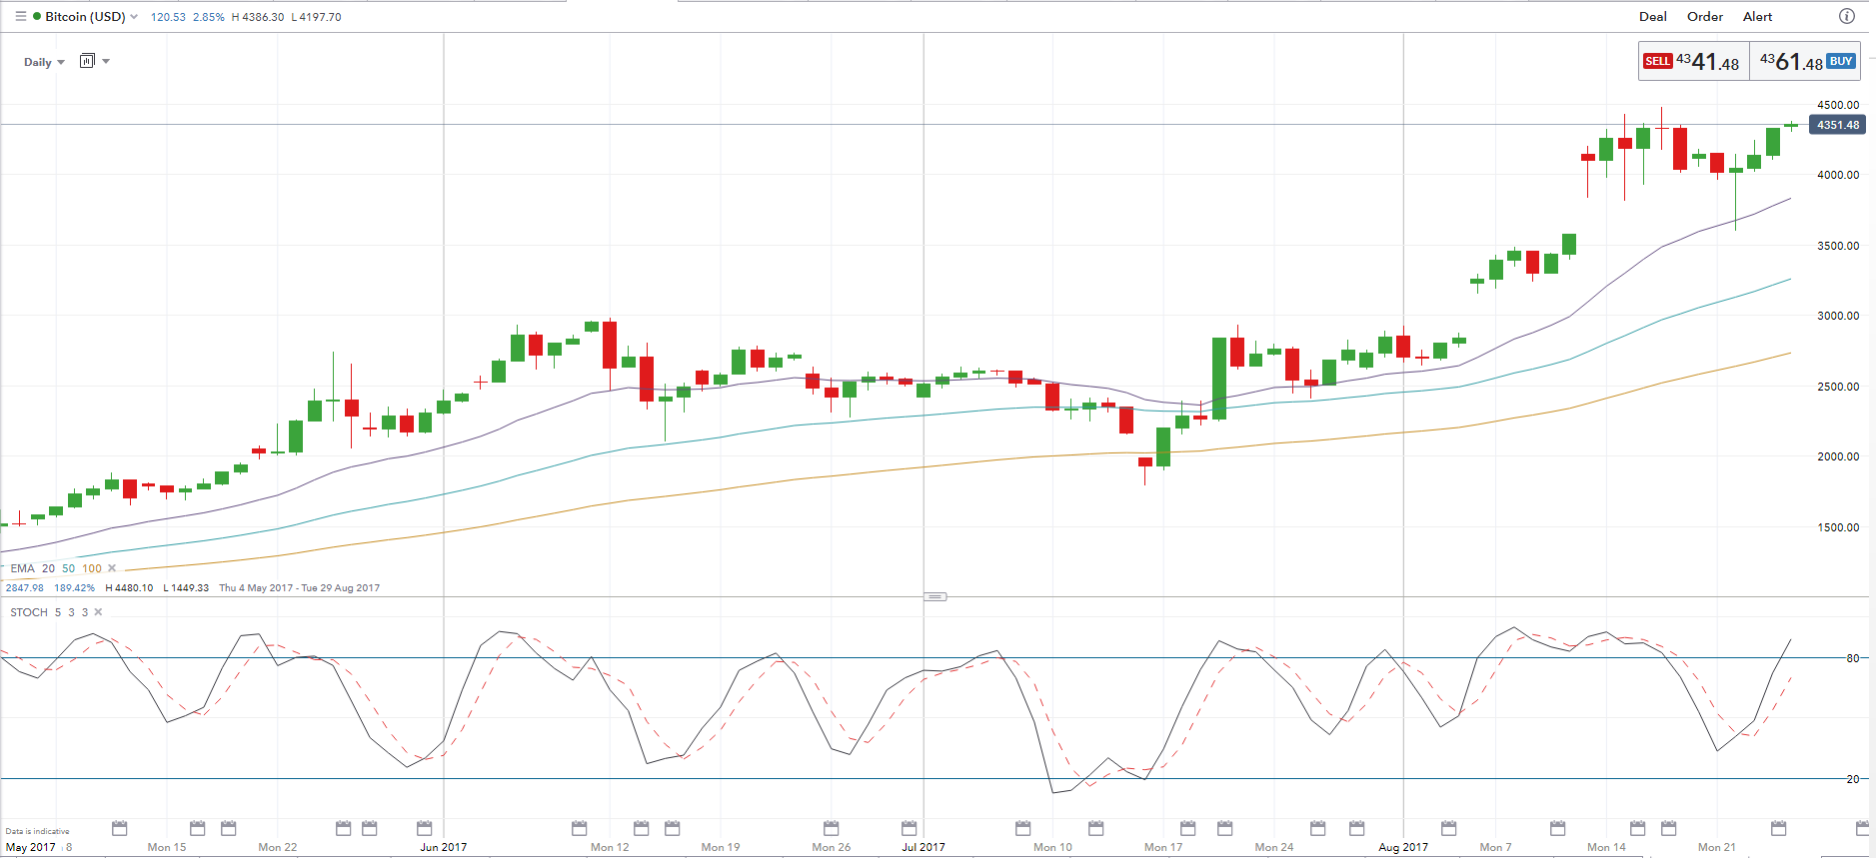
Task: Click the 189.42% range change value
Action: (75, 588)
